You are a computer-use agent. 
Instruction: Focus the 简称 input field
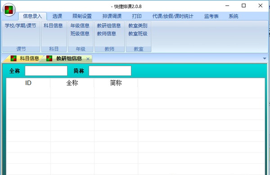point(110,71)
